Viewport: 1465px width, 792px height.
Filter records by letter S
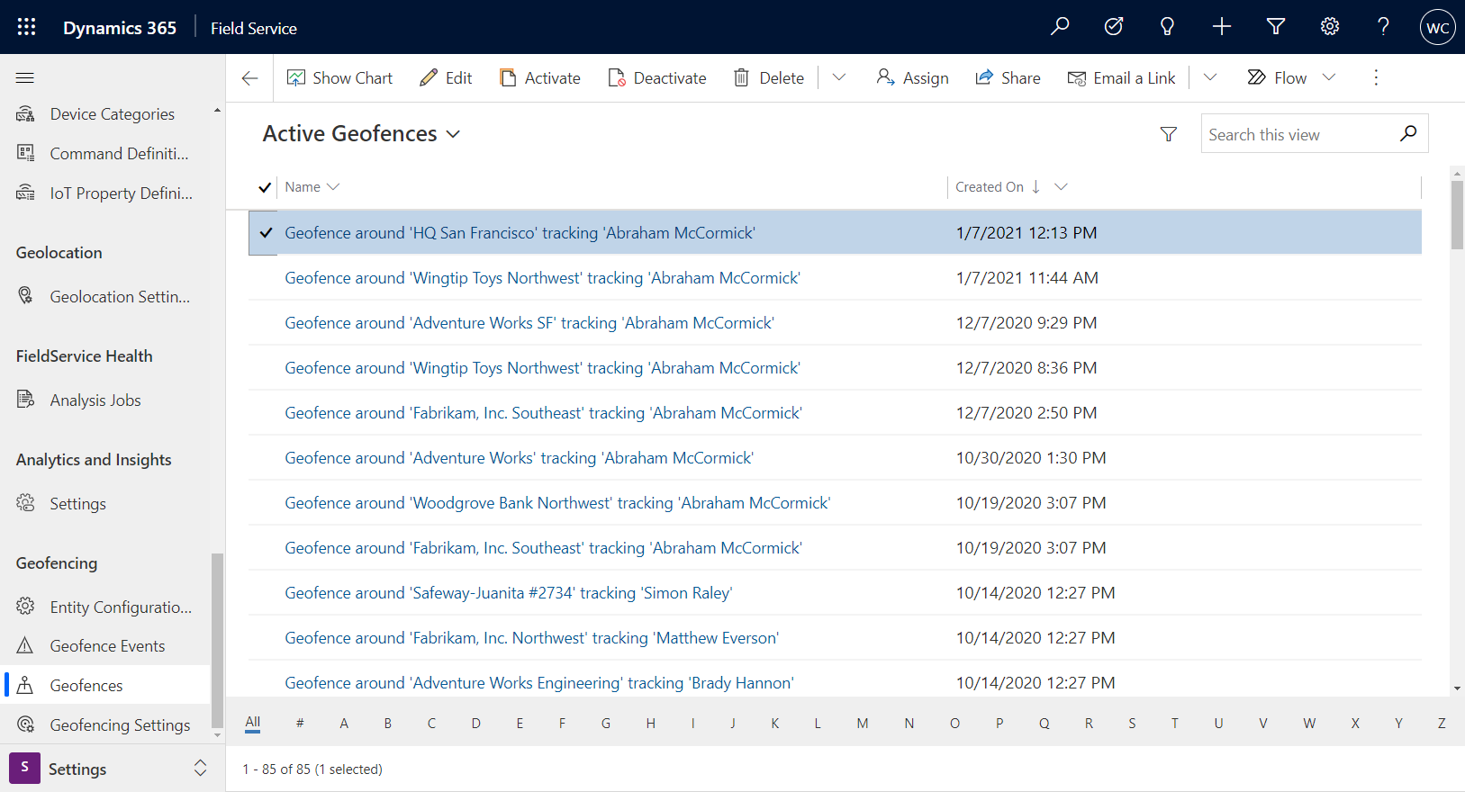click(1132, 723)
